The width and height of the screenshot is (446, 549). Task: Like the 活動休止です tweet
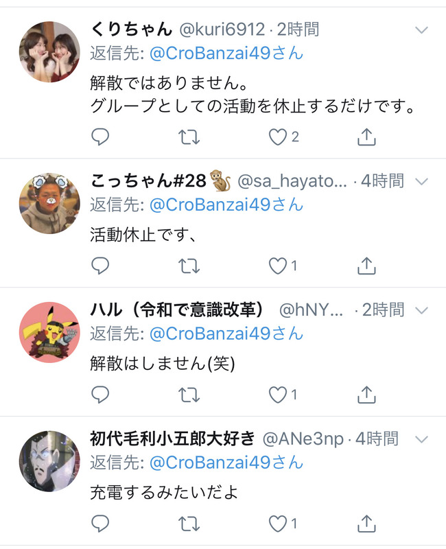click(x=278, y=266)
